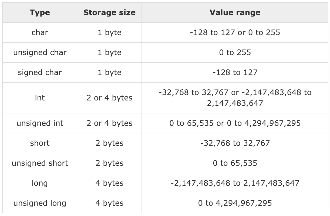Select the value range "0 to 65,535 or 0 to 4,294,967,295"

(235, 123)
